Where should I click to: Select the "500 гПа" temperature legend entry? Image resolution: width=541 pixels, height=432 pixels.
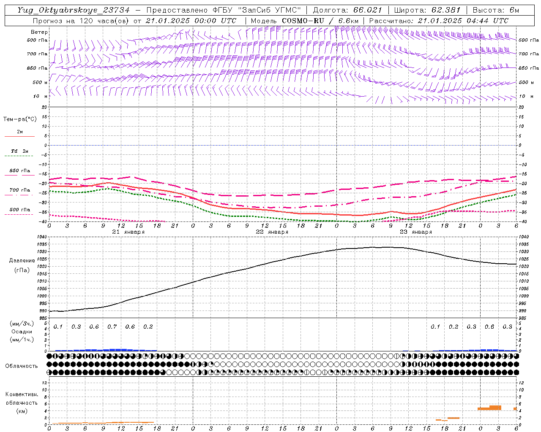tap(20, 210)
